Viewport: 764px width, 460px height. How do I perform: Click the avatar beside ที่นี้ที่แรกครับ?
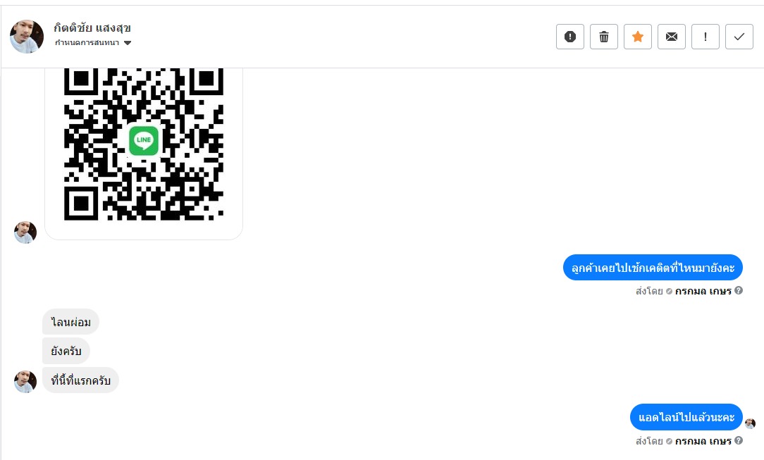25,381
